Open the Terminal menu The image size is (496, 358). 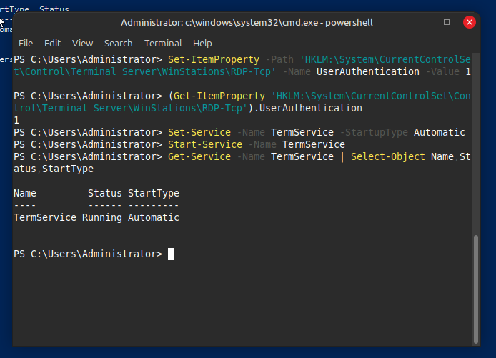(163, 43)
